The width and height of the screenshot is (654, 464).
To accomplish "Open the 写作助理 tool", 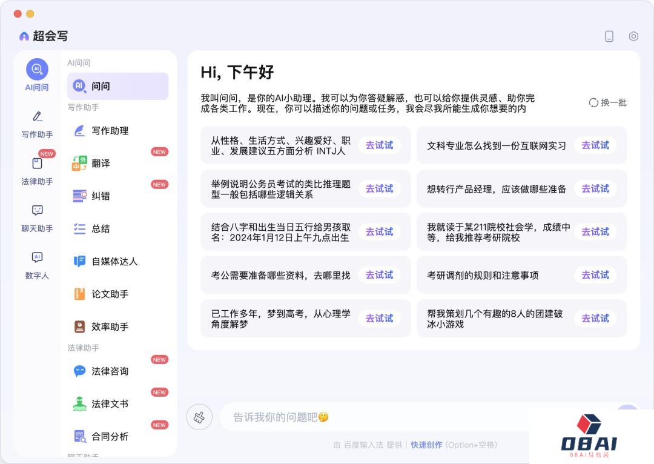I will [x=118, y=131].
